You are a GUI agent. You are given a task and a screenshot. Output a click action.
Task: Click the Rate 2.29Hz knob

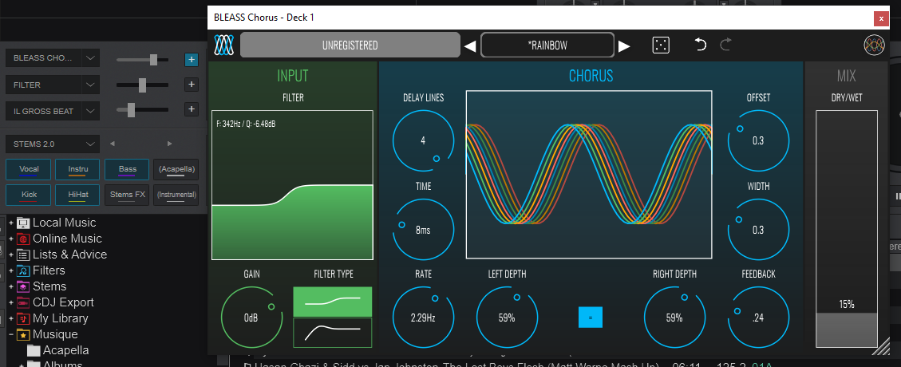tap(424, 318)
